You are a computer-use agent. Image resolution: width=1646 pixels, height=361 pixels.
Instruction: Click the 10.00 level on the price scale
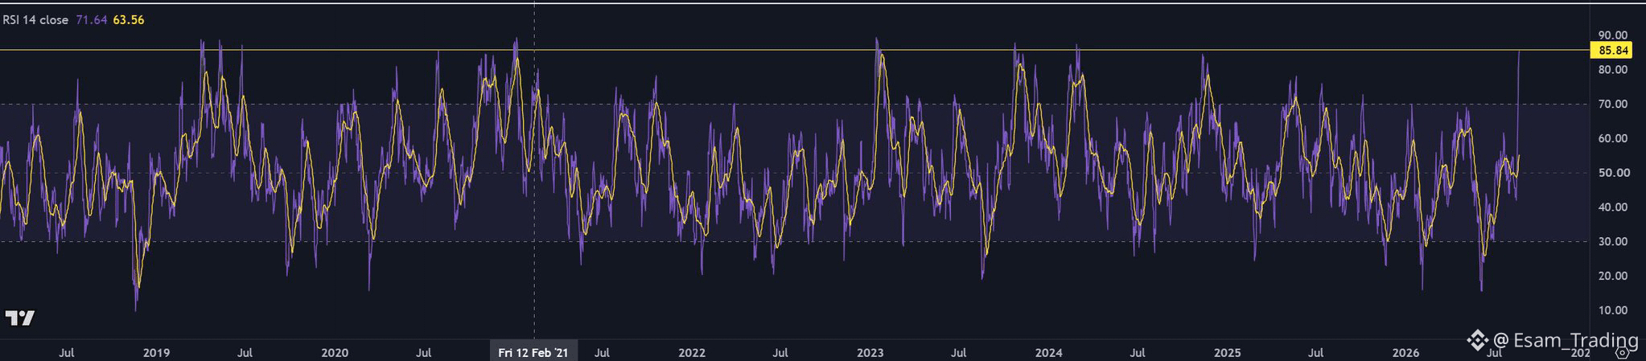click(1613, 310)
